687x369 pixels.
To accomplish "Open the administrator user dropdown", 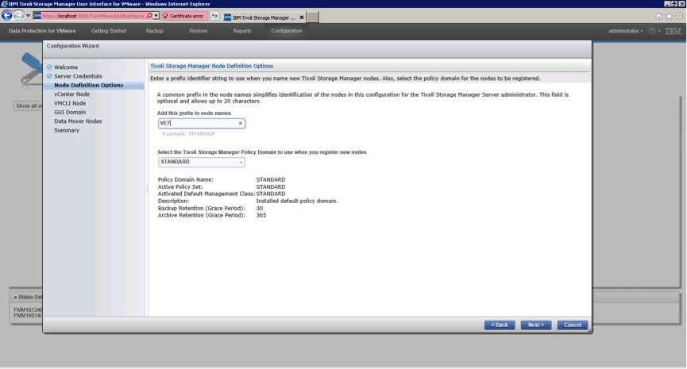I will coord(626,31).
